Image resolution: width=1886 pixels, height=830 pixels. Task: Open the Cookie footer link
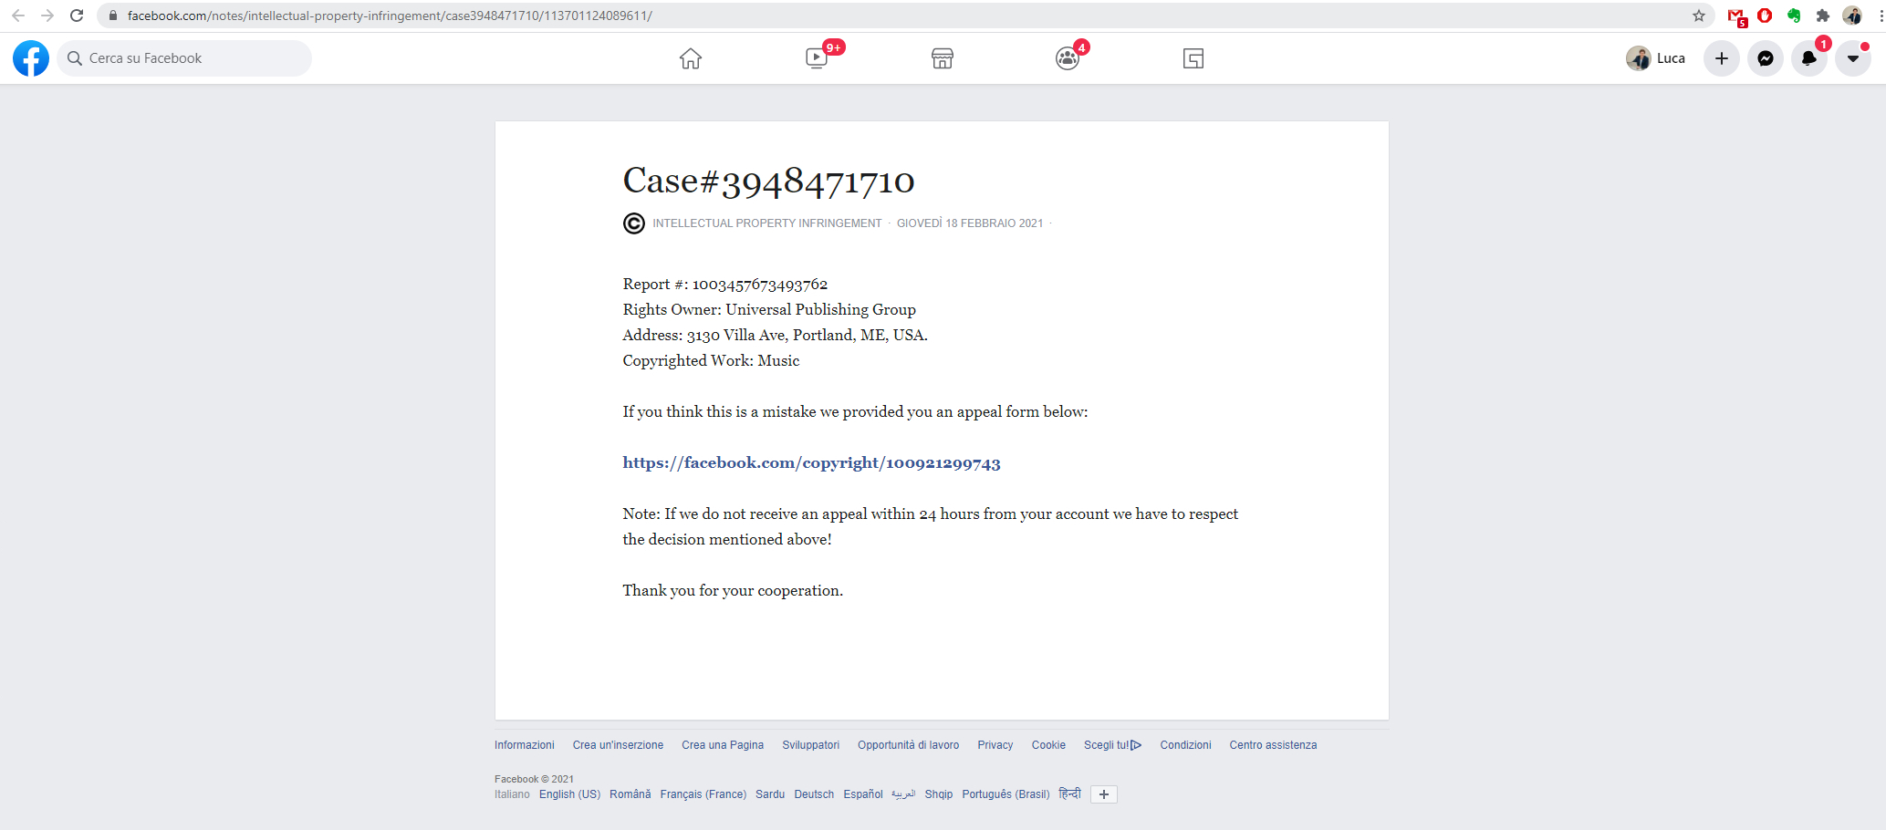pos(1048,745)
